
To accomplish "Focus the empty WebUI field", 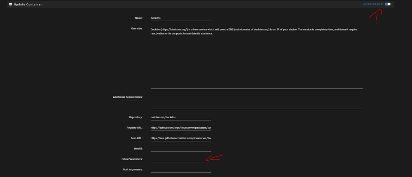I will tap(181, 149).
